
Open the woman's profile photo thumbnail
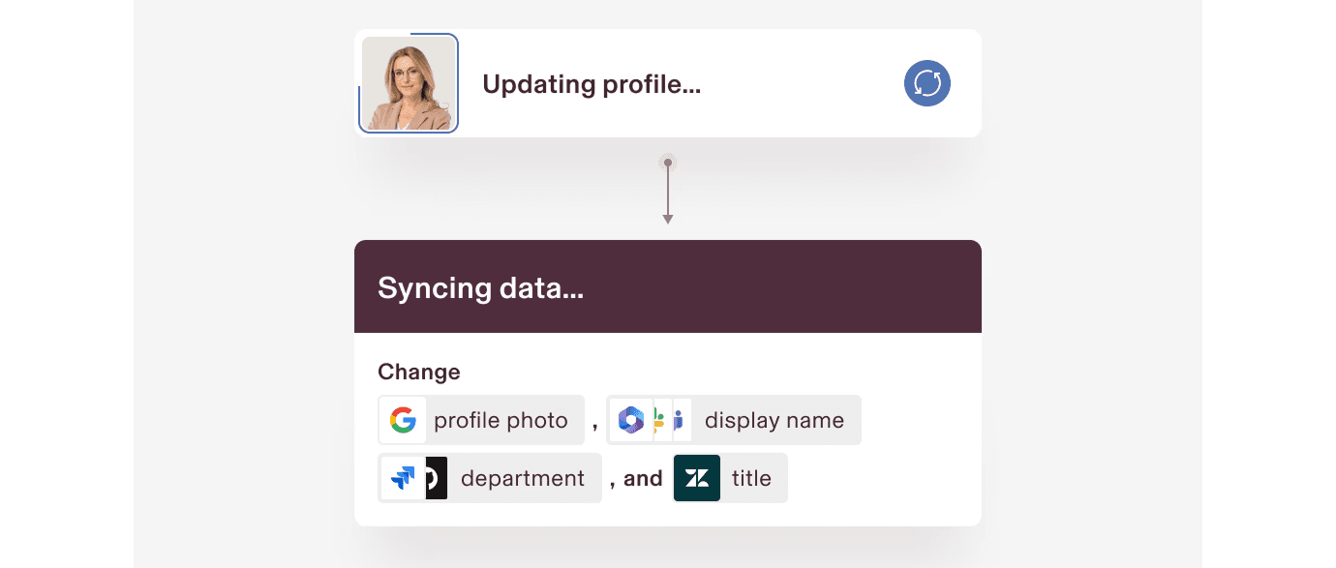pos(409,84)
